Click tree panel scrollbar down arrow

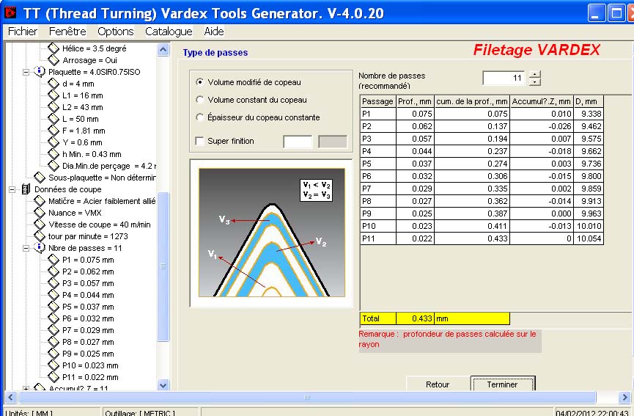tap(163, 385)
